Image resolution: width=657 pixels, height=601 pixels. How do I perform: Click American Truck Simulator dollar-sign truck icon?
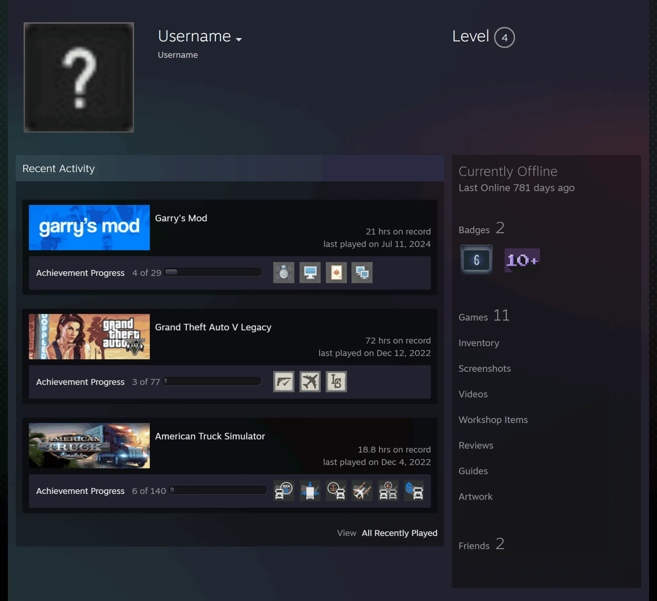click(414, 491)
